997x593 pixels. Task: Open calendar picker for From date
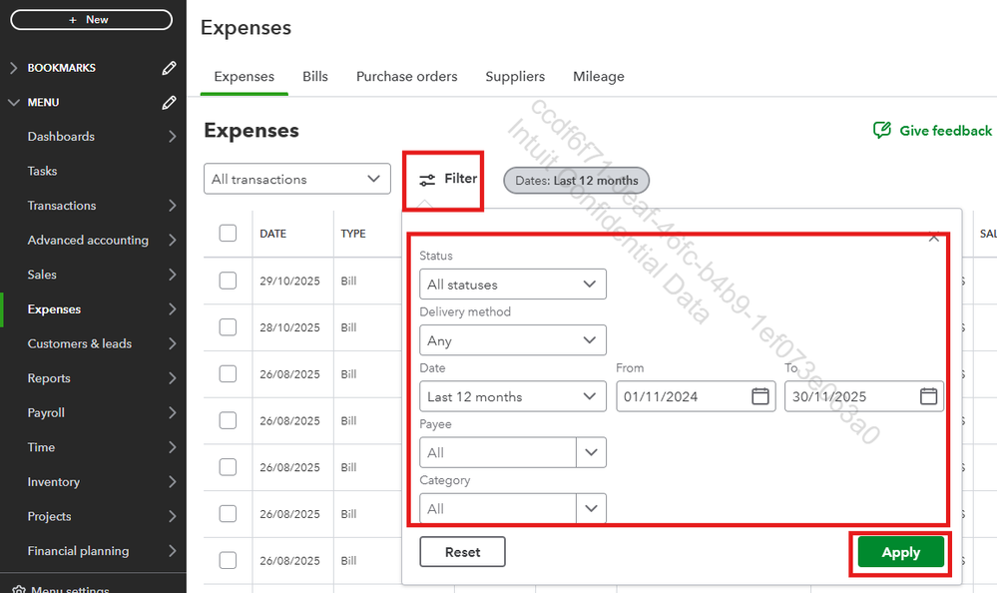tap(760, 396)
